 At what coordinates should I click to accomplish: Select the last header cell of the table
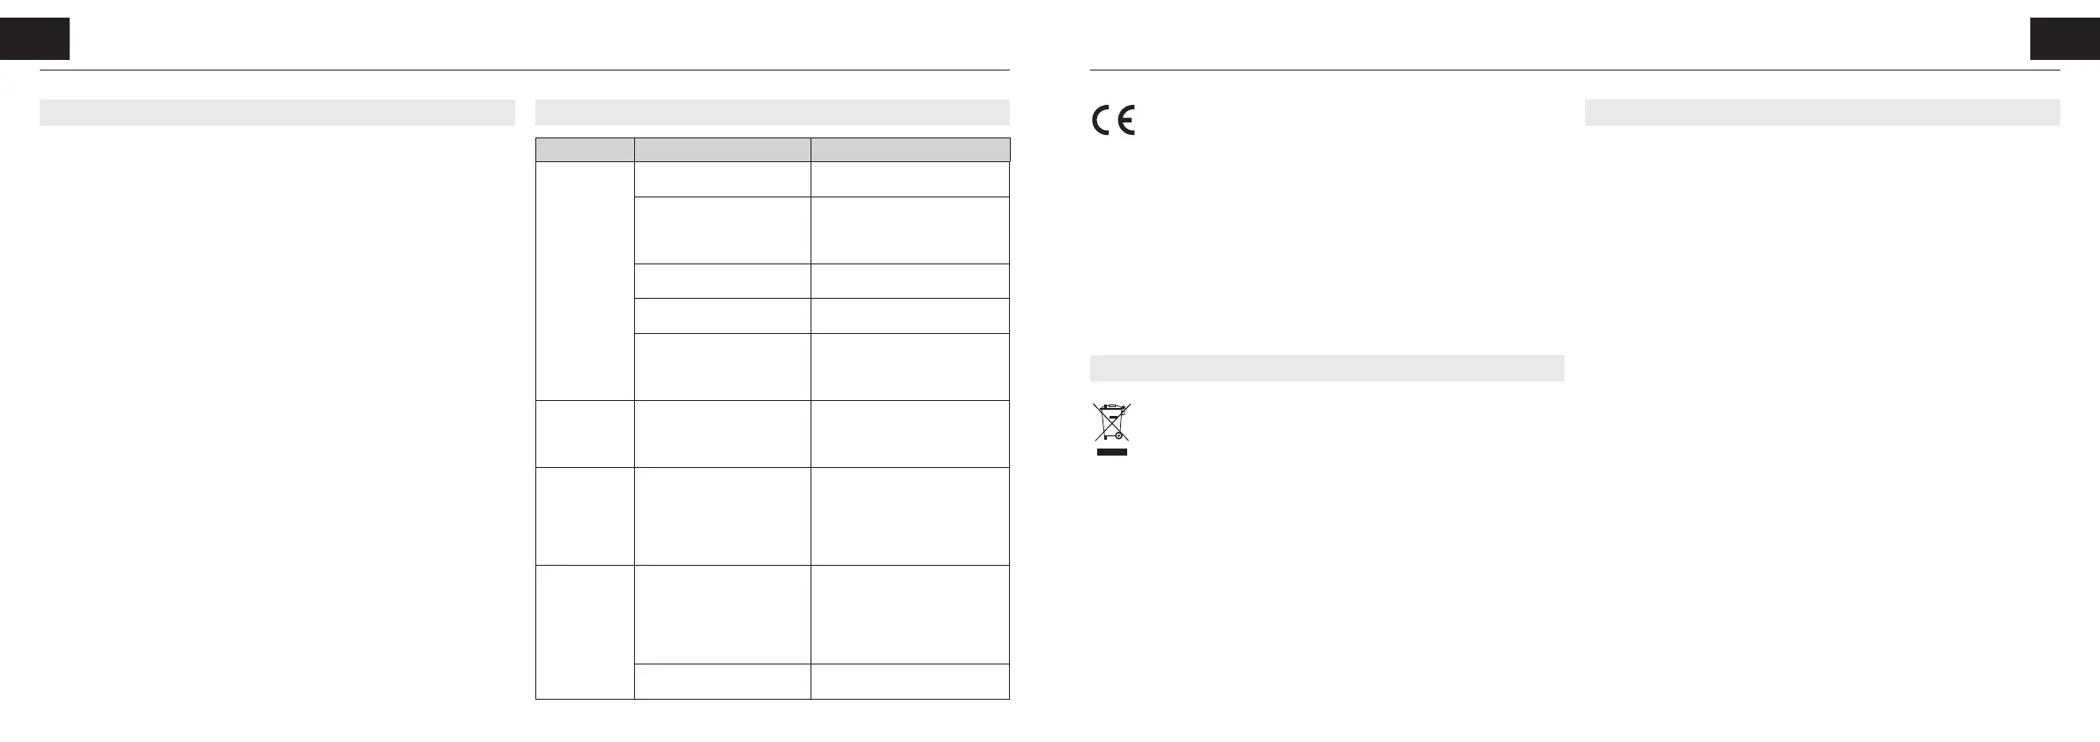tap(910, 149)
